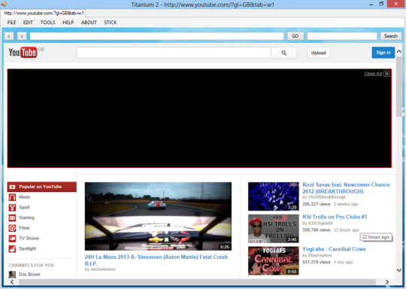Click the CHANNELS FOR YOU heading

[32, 265]
